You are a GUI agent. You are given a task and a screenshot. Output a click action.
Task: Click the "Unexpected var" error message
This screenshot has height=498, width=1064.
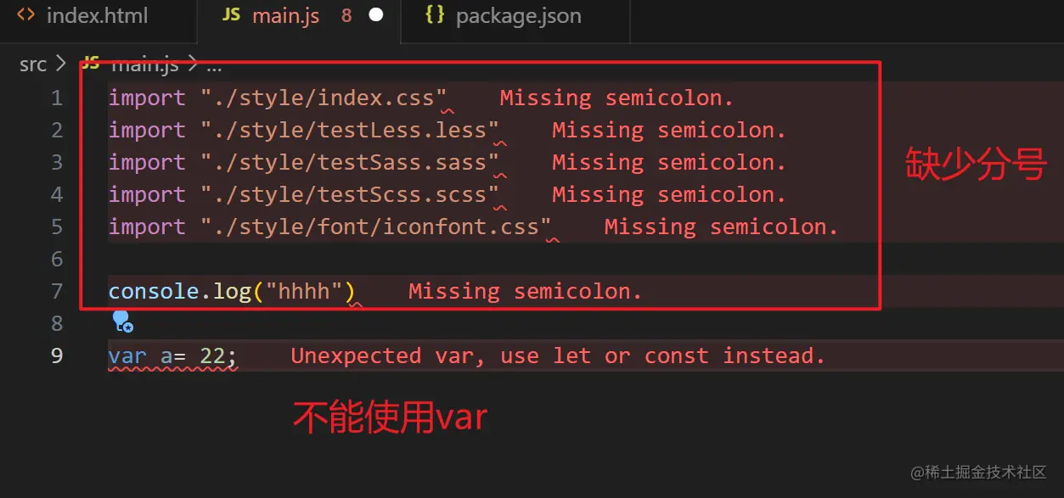coord(558,355)
